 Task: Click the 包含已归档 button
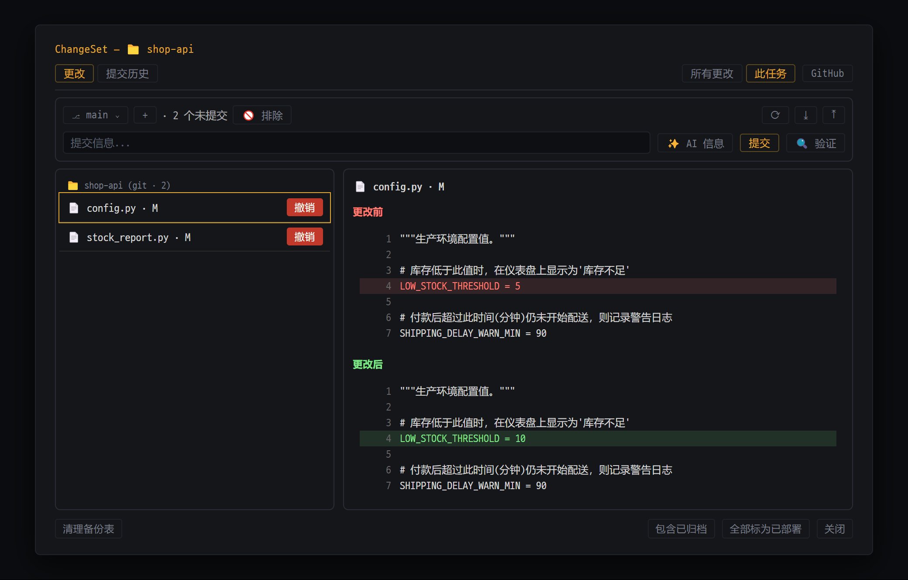coord(681,529)
